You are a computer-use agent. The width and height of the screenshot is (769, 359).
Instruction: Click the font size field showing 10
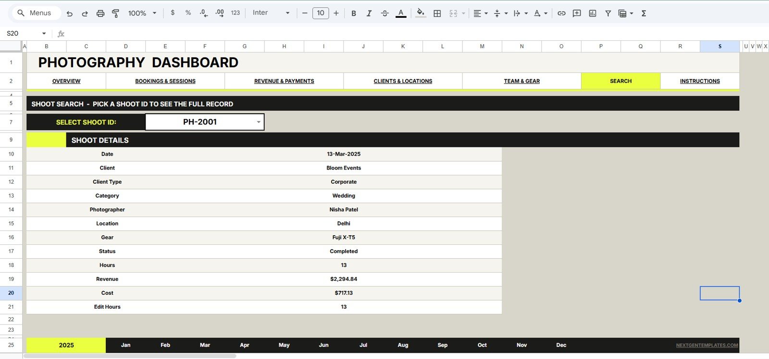click(x=321, y=13)
